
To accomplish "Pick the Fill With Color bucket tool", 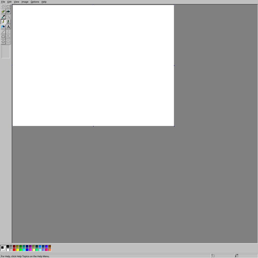I will coord(8,12).
